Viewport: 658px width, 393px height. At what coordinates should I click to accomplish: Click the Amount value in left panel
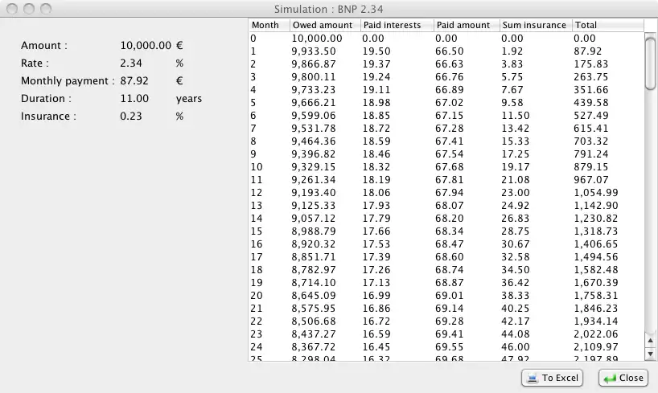[x=146, y=45]
